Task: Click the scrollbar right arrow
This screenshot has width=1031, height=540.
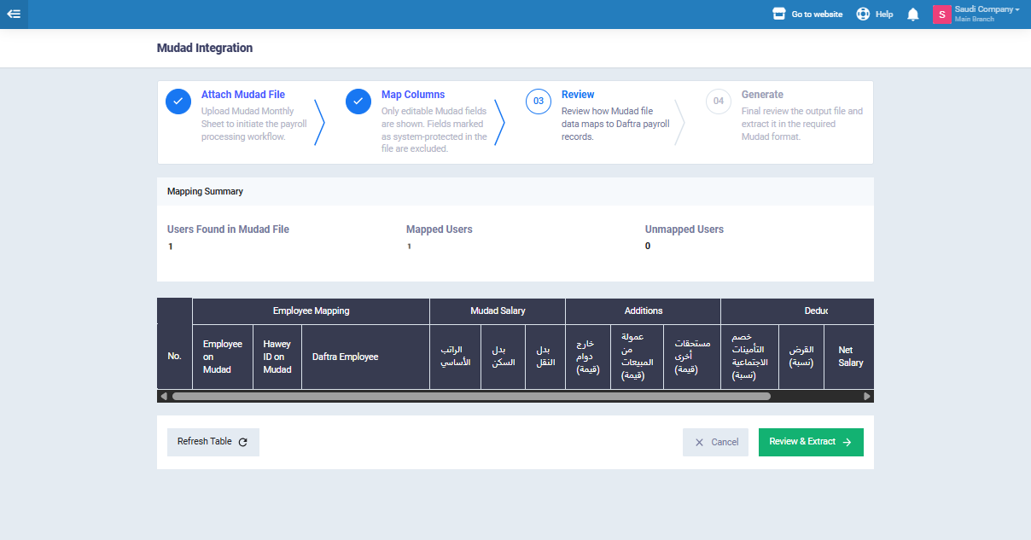Action: pos(867,396)
